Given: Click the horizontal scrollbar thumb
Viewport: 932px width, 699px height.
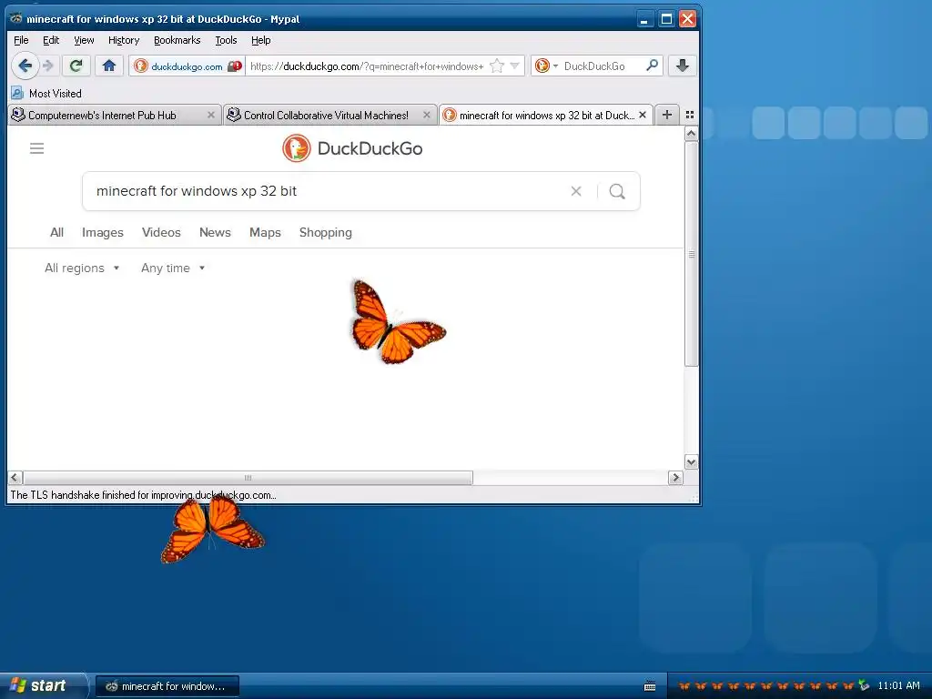Looking at the screenshot, I should [248, 477].
